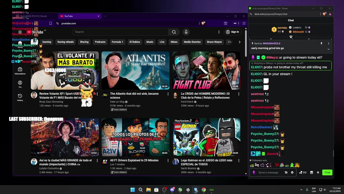Open YouTube settings three-dot menu
The image size is (344, 194).
219,32
